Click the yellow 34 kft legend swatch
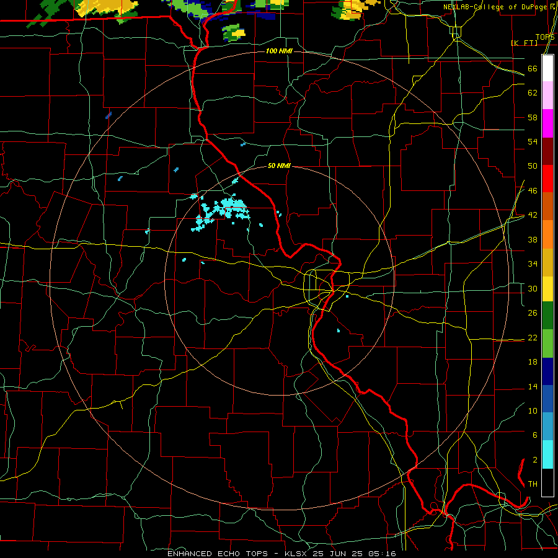This screenshot has height=558, width=558. tap(547, 289)
